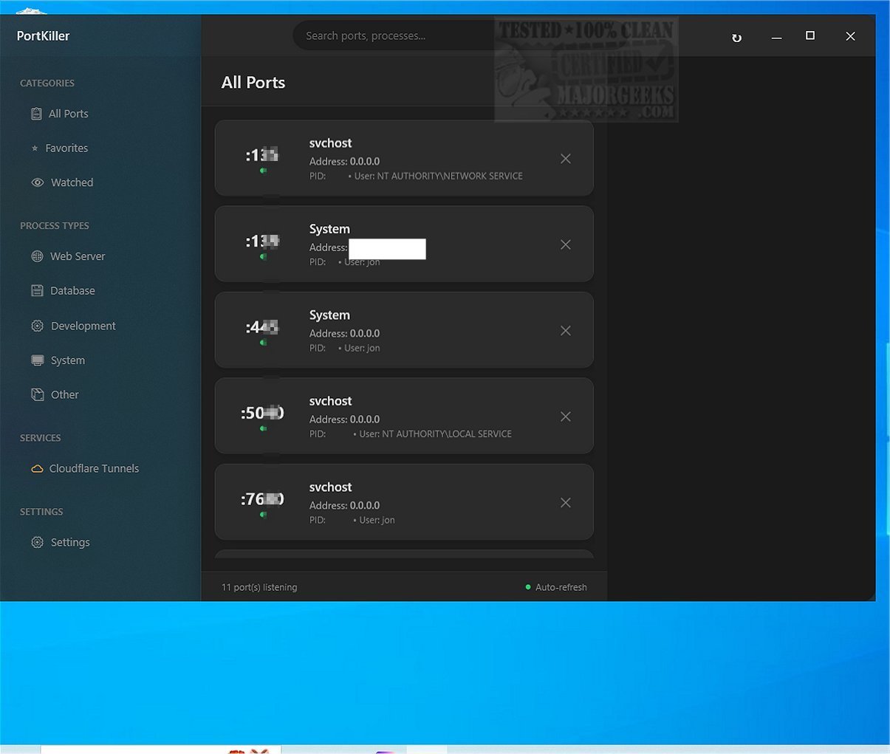Screen dimensions: 890x754
Task: Kill the System process on port 44x
Action: [565, 331]
